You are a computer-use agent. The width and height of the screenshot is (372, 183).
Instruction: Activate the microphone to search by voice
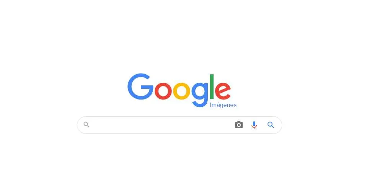254,125
